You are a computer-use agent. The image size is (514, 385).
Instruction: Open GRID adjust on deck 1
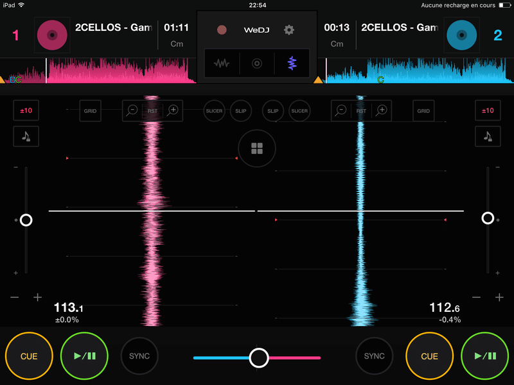pyautogui.click(x=90, y=111)
